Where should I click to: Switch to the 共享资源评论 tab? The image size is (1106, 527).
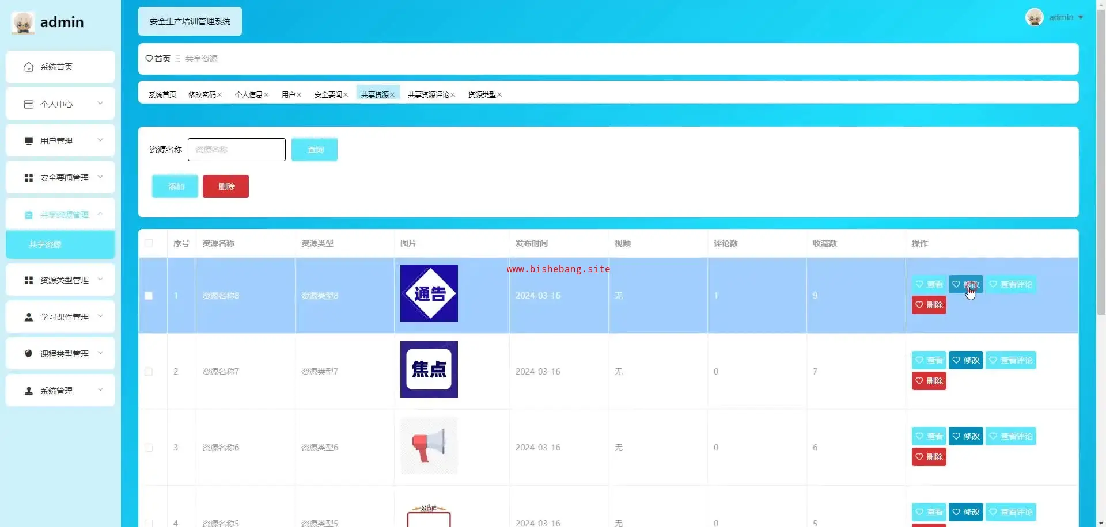coord(429,95)
